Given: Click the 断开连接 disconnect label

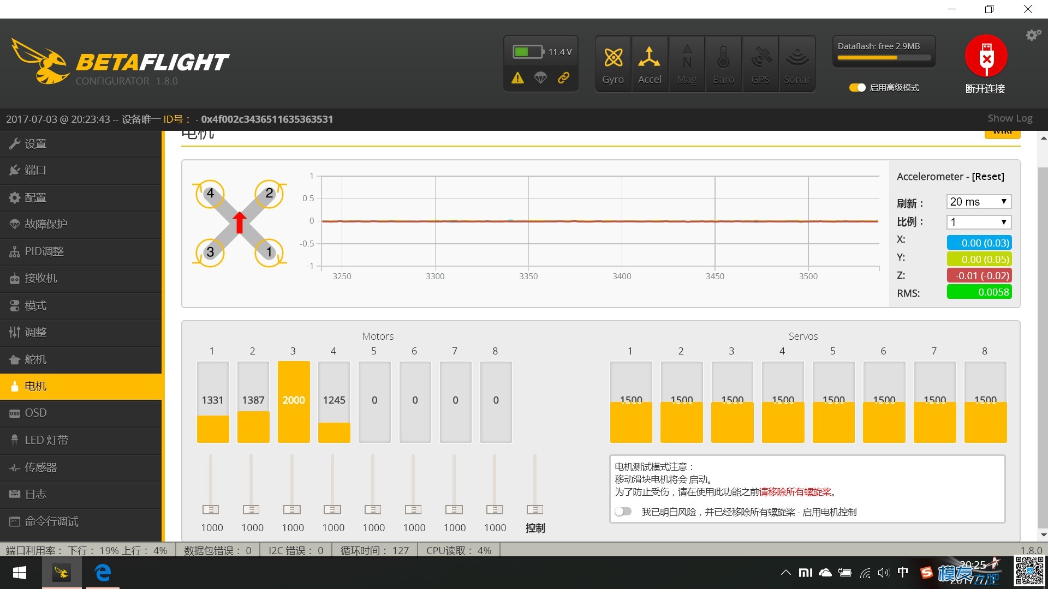Looking at the screenshot, I should [985, 88].
